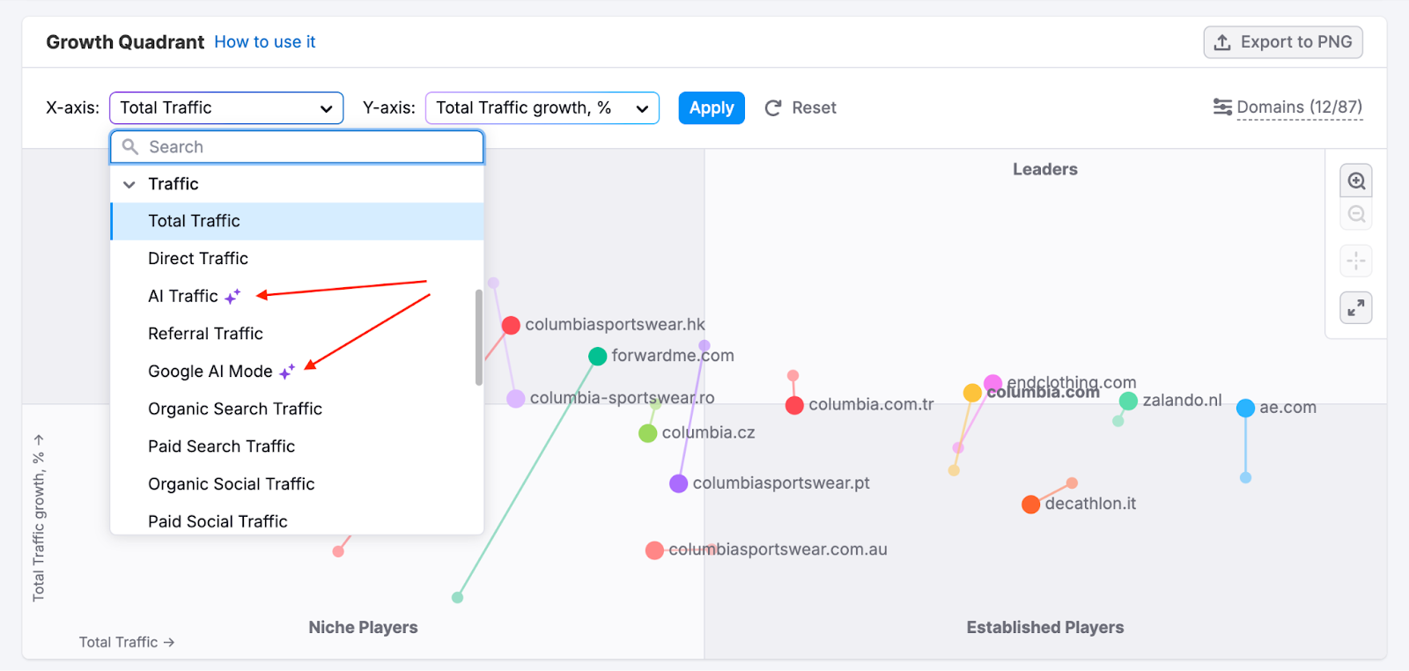Image resolution: width=1409 pixels, height=671 pixels.
Task: Click the Reset circular arrow icon
Action: point(773,108)
